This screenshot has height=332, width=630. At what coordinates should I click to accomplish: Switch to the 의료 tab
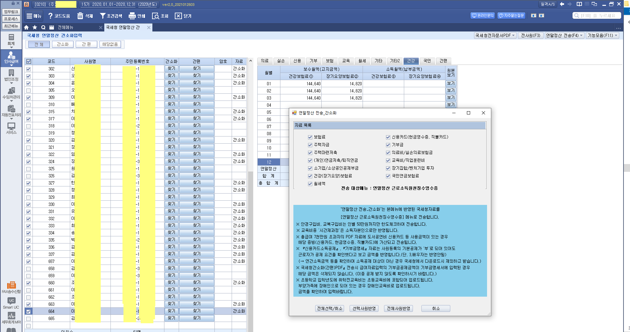point(265,61)
